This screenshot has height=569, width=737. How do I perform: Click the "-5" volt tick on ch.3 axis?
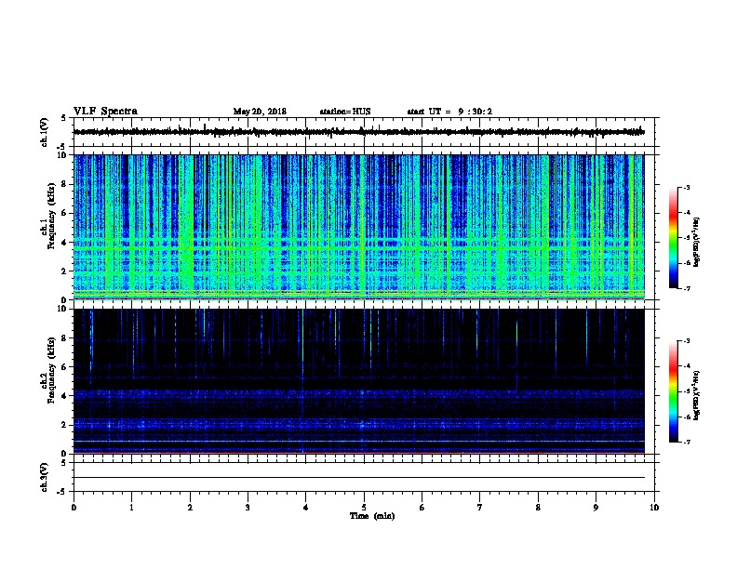[62, 492]
